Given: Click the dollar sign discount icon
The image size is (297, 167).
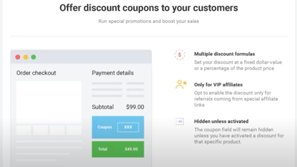Looking at the screenshot, I should click(180, 55).
